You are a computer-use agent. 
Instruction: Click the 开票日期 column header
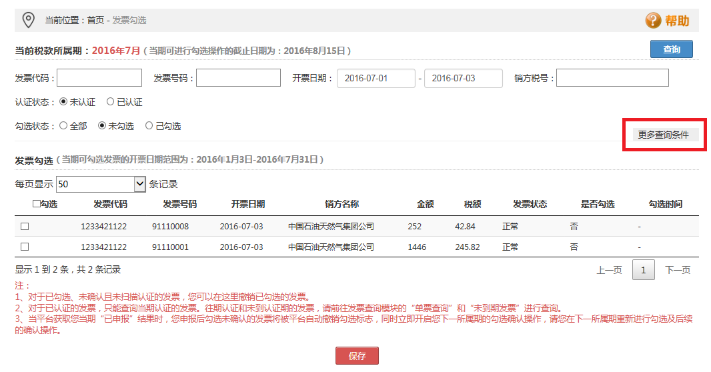248,205
